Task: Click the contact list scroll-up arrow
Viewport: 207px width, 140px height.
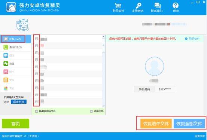Action: (x=104, y=37)
